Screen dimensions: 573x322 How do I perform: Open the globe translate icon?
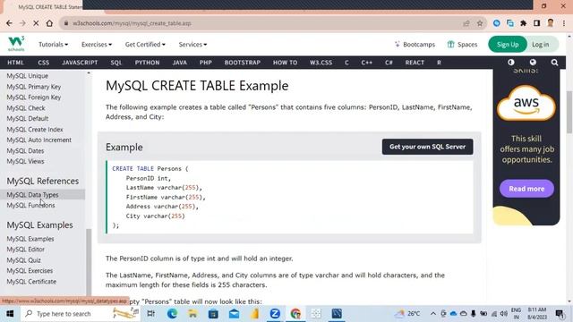533,63
